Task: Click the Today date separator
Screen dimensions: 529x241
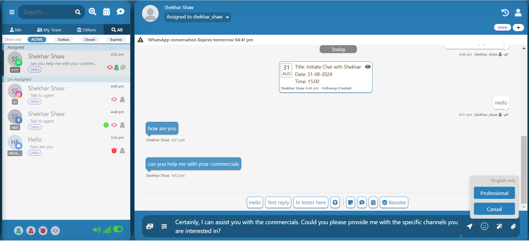Action: click(x=338, y=49)
